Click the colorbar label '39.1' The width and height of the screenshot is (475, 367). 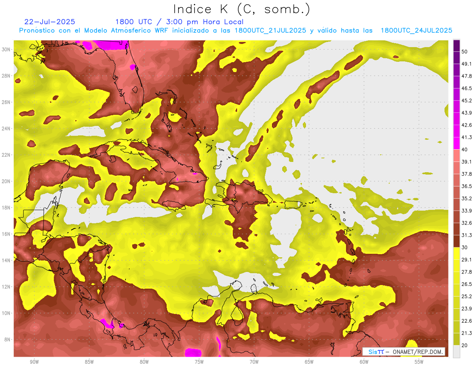tap(466, 162)
